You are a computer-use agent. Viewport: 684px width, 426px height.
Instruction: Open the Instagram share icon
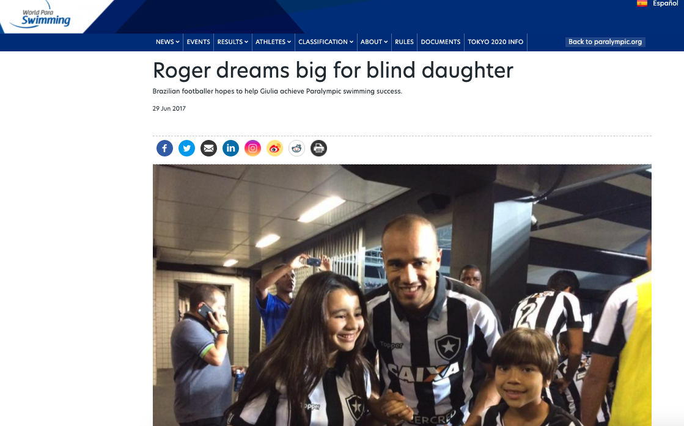[252, 149]
